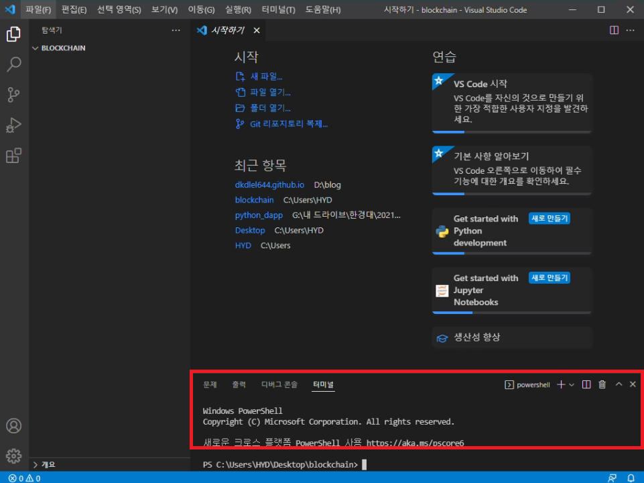Open recent folder Desktop
This screenshot has width=644, height=483.
click(250, 231)
